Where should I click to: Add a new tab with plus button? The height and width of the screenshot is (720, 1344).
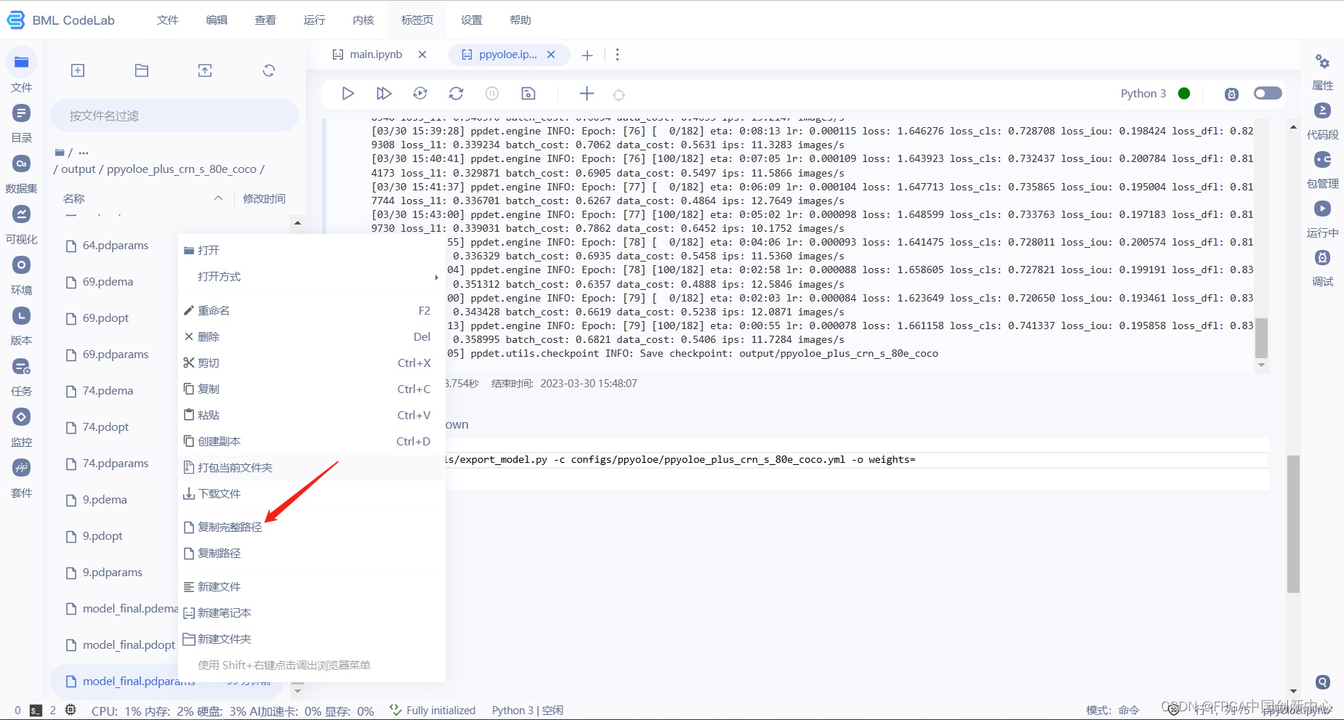[587, 55]
